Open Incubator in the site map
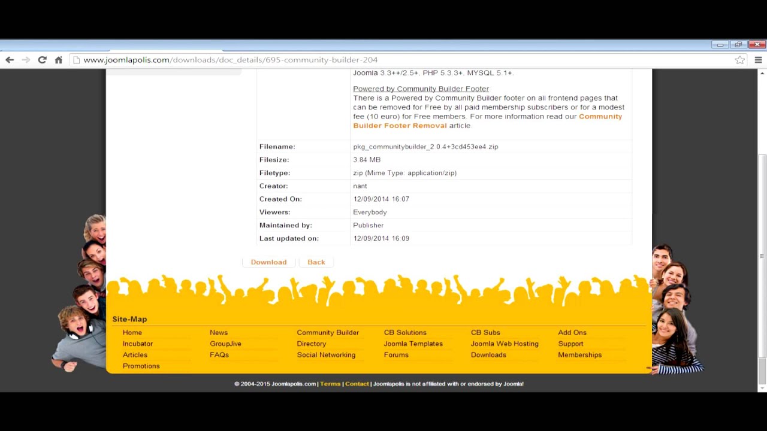This screenshot has width=767, height=431. (138, 344)
